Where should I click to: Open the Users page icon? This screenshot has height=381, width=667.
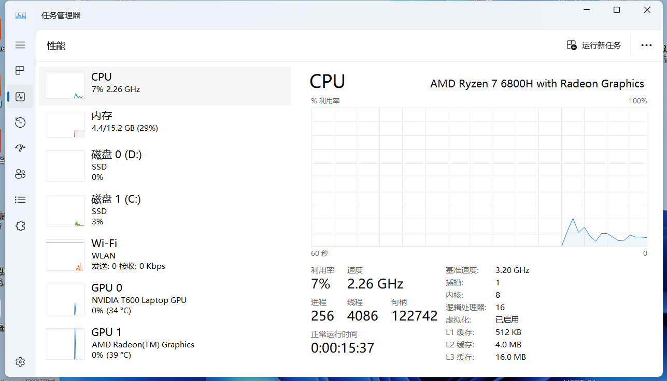pos(20,174)
